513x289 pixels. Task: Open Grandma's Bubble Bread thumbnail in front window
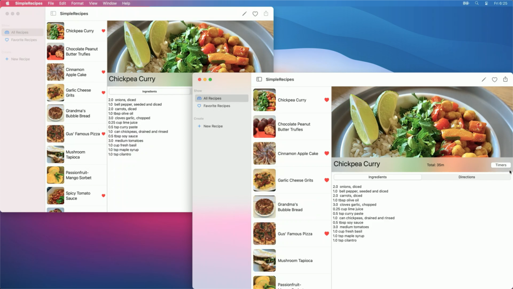(x=265, y=207)
